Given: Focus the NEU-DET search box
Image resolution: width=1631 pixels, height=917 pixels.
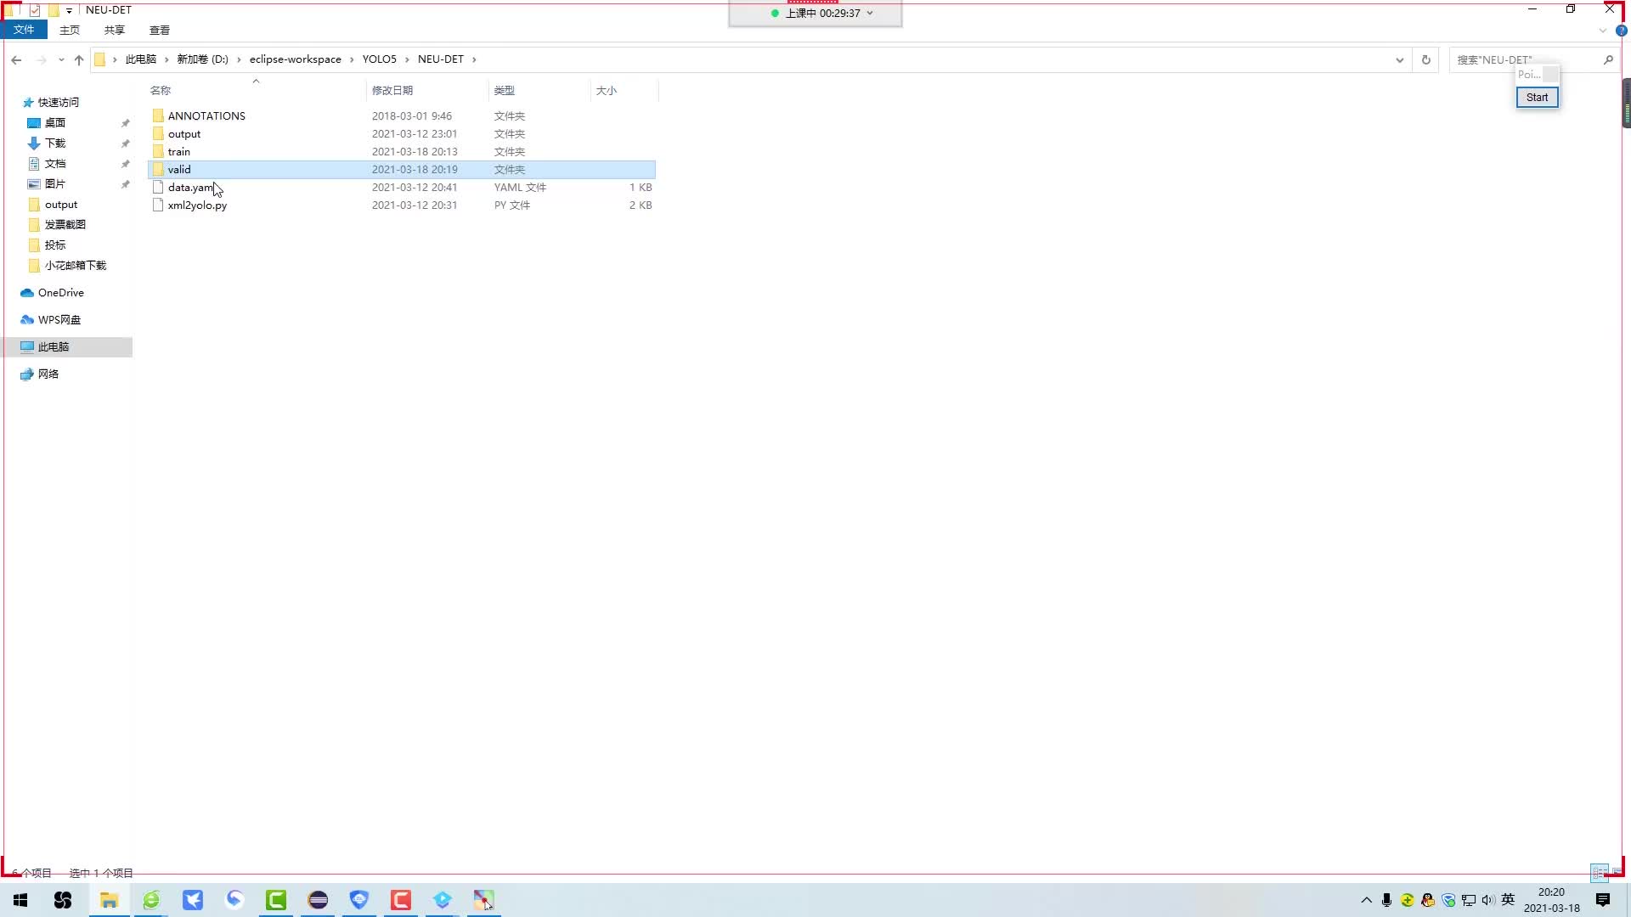Looking at the screenshot, I should pos(1525,59).
